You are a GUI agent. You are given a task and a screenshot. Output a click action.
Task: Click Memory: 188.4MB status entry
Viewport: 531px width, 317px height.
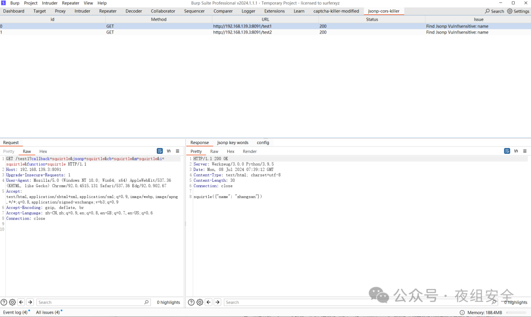[485, 313]
